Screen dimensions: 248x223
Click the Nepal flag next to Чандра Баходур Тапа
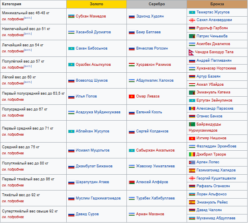point(191,52)
